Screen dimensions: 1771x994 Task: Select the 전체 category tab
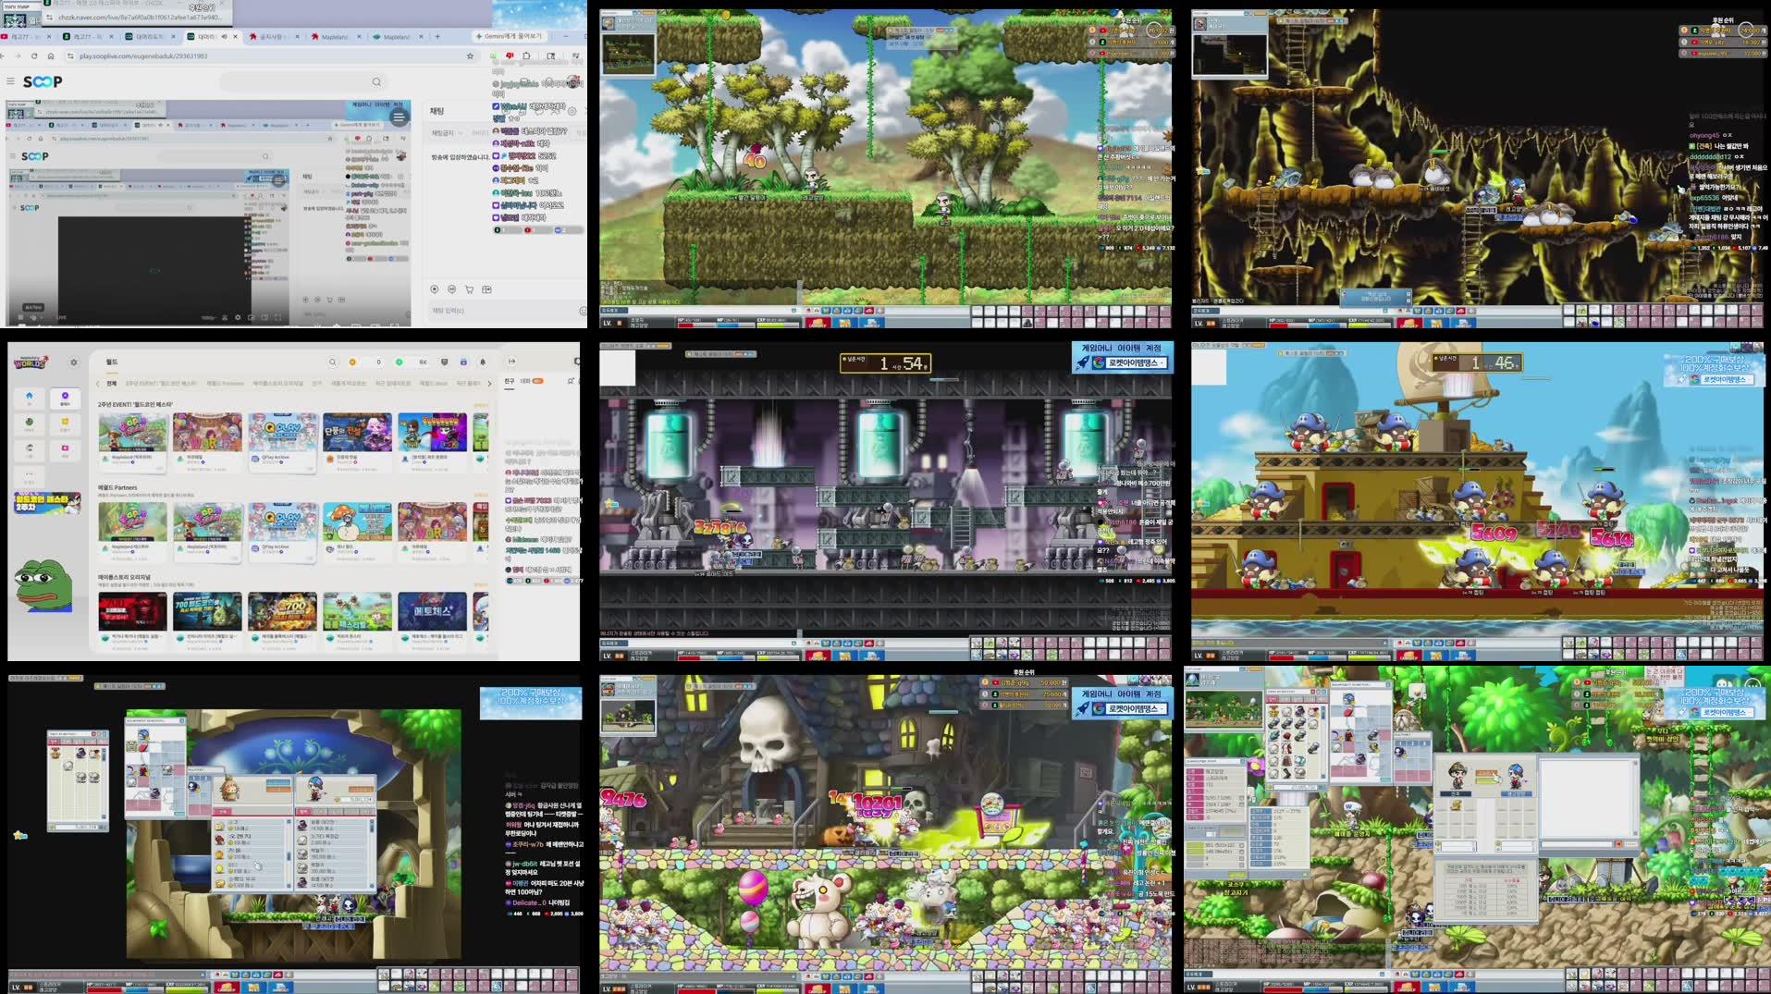[112, 383]
